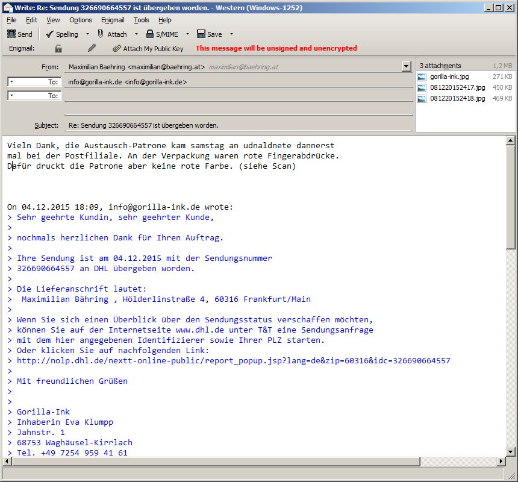518x482 pixels.
Task: Click the recipient field with info@gorilla-ink.de
Action: (x=239, y=82)
